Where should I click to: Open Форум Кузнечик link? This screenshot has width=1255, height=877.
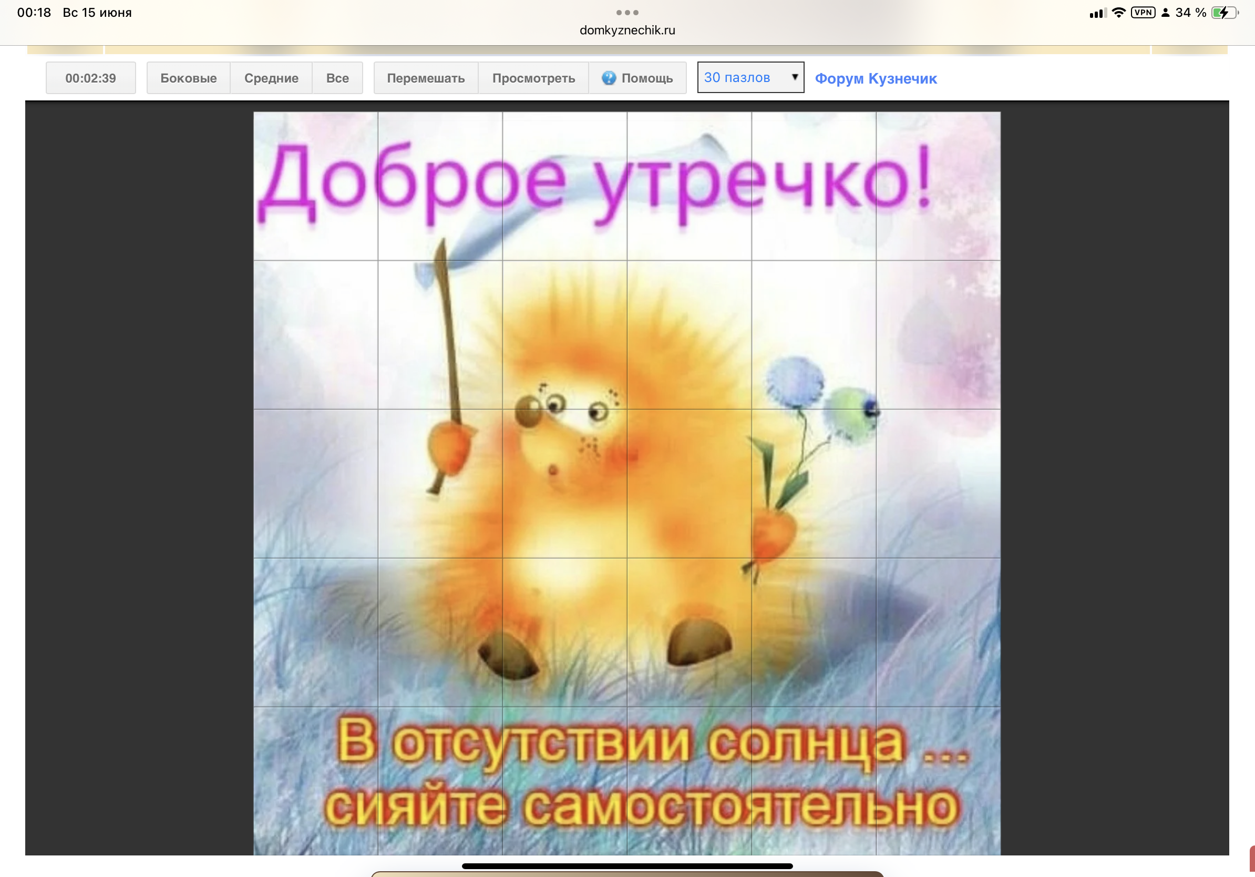[x=876, y=79]
